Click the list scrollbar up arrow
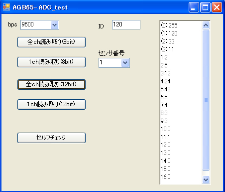 pyautogui.click(x=206, y=25)
